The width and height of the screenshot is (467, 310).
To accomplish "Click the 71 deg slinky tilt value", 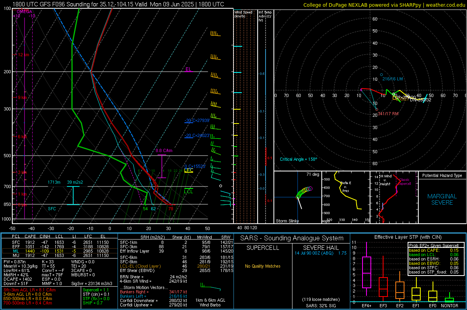I will point(313,174).
